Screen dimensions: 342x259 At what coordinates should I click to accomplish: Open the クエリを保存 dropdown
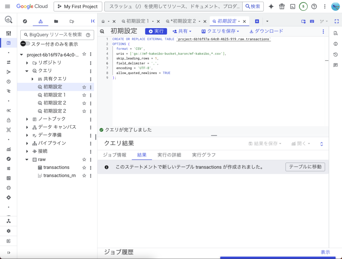coord(220,31)
